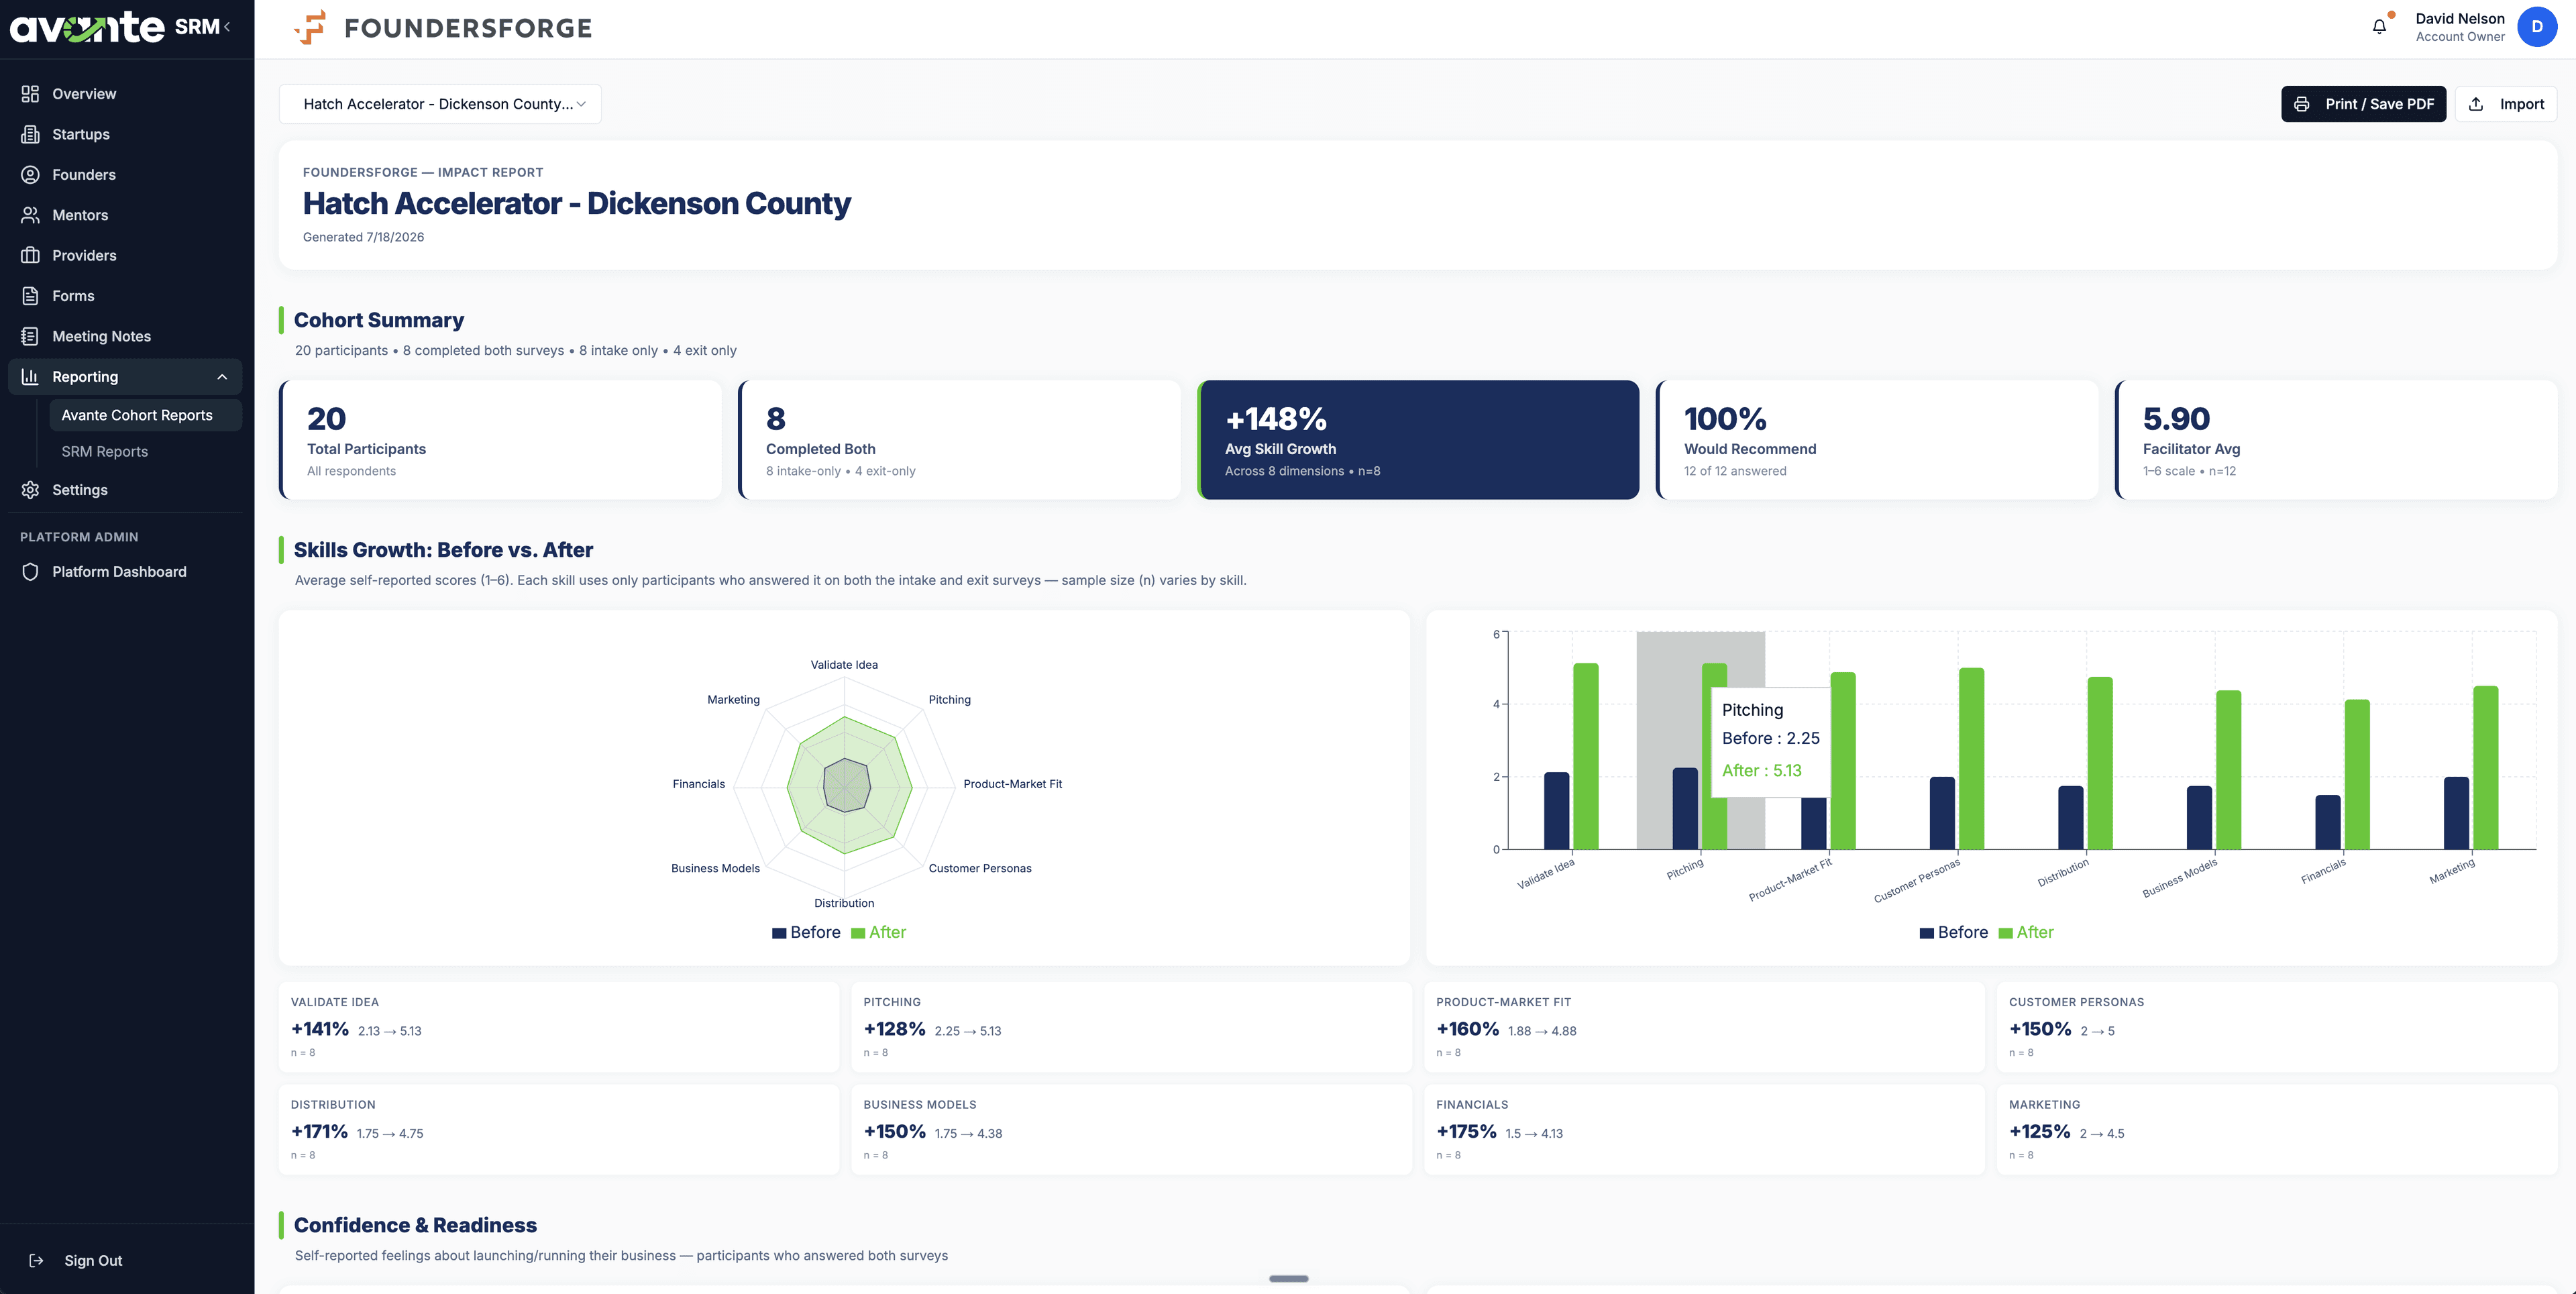The width and height of the screenshot is (2576, 1294).
Task: Click Print / Save PDF button
Action: point(2363,104)
